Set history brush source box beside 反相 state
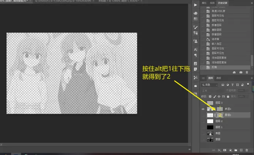 point(203,67)
